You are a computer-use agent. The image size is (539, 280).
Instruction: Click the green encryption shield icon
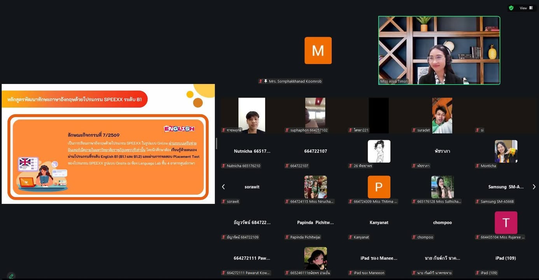[511, 8]
